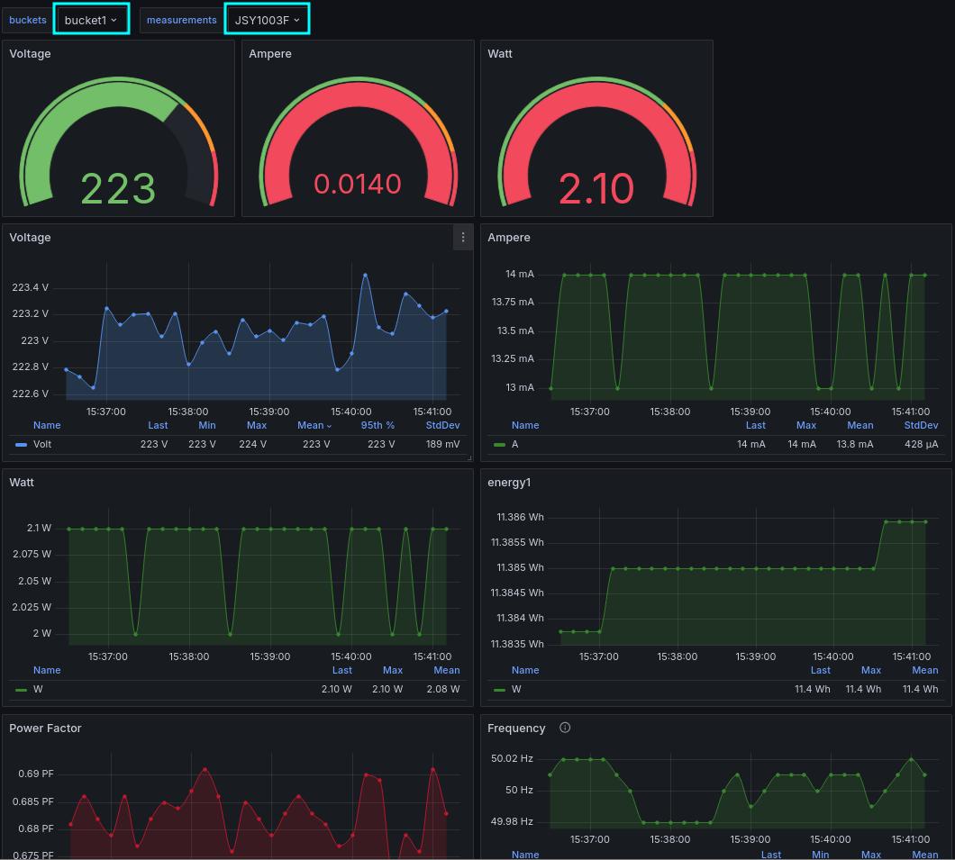Viewport: 955px width, 860px height.
Task: Open the Voltage panel kebab menu
Action: (463, 237)
